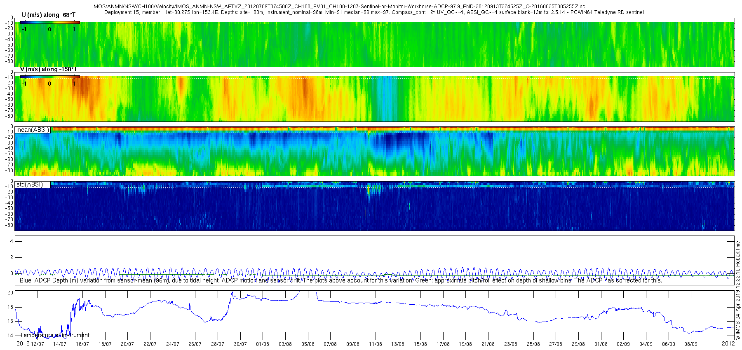Click the U velocity colorbar legend
This screenshot has width=742, height=350.
click(50, 22)
